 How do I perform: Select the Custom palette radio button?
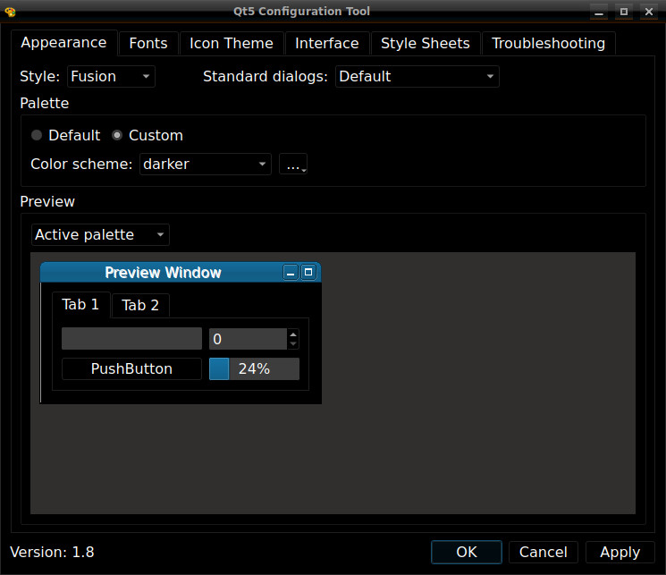148,135
